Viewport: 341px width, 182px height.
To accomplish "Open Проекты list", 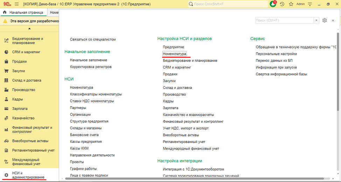I will tap(77, 162).
